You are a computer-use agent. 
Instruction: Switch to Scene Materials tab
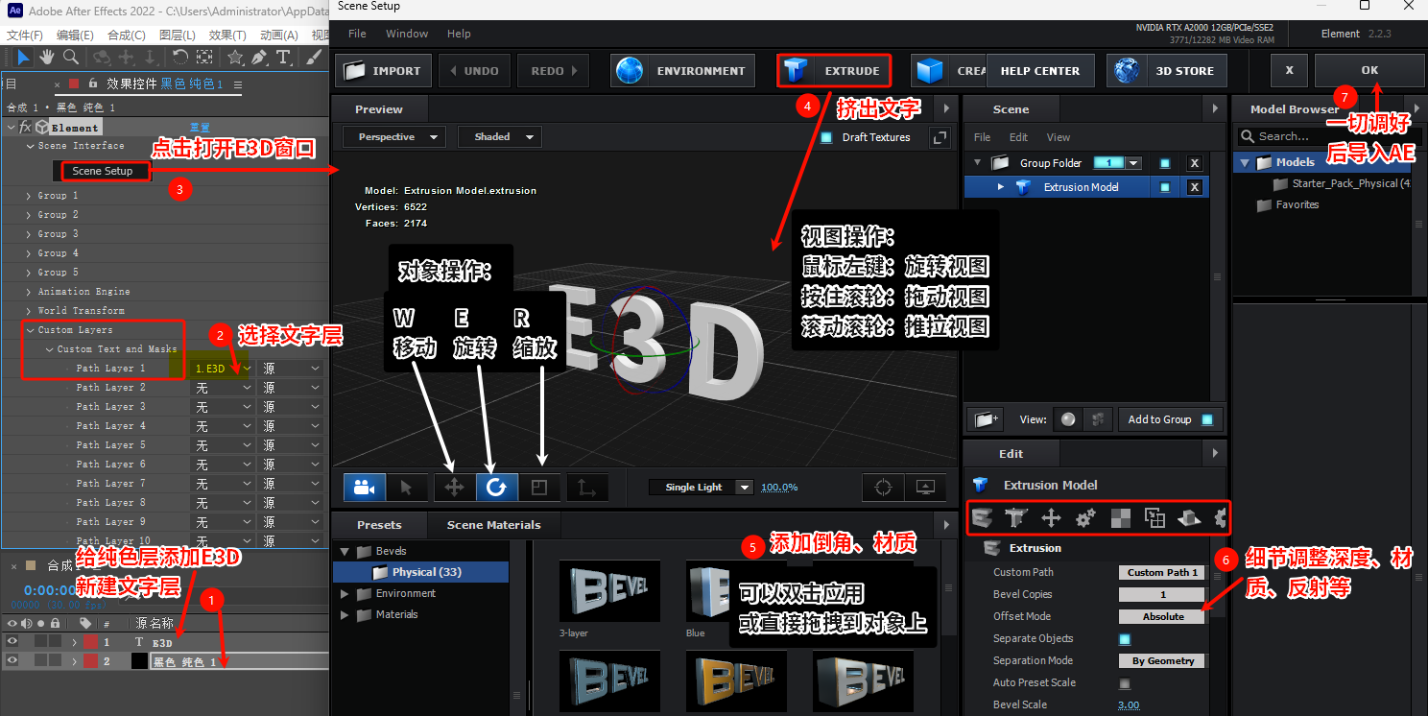(x=493, y=525)
